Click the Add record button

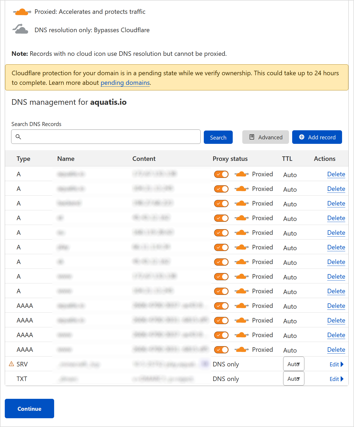317,137
